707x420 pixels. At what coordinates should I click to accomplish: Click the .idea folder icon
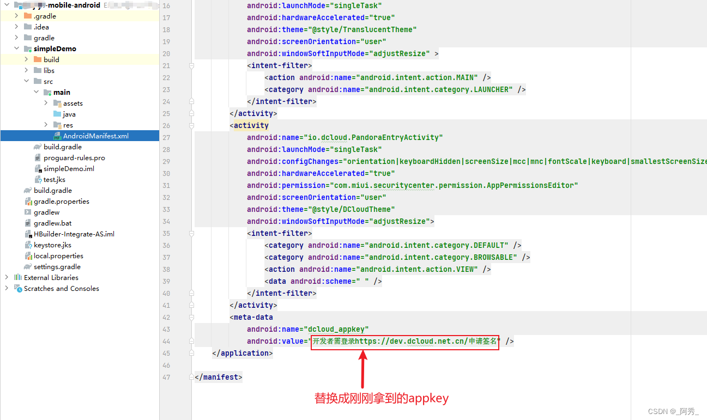(28, 27)
